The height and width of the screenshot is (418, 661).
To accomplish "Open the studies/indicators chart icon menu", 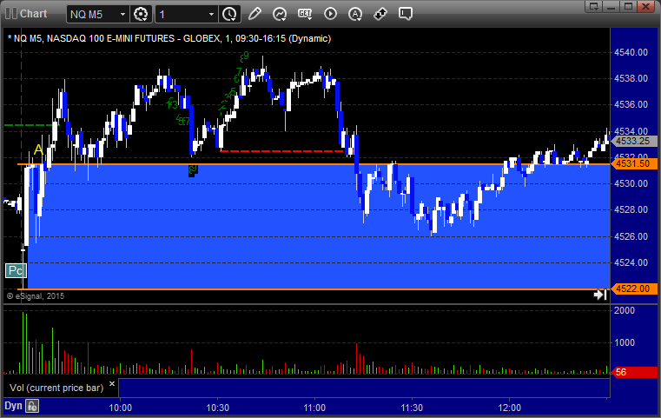I will [x=280, y=14].
